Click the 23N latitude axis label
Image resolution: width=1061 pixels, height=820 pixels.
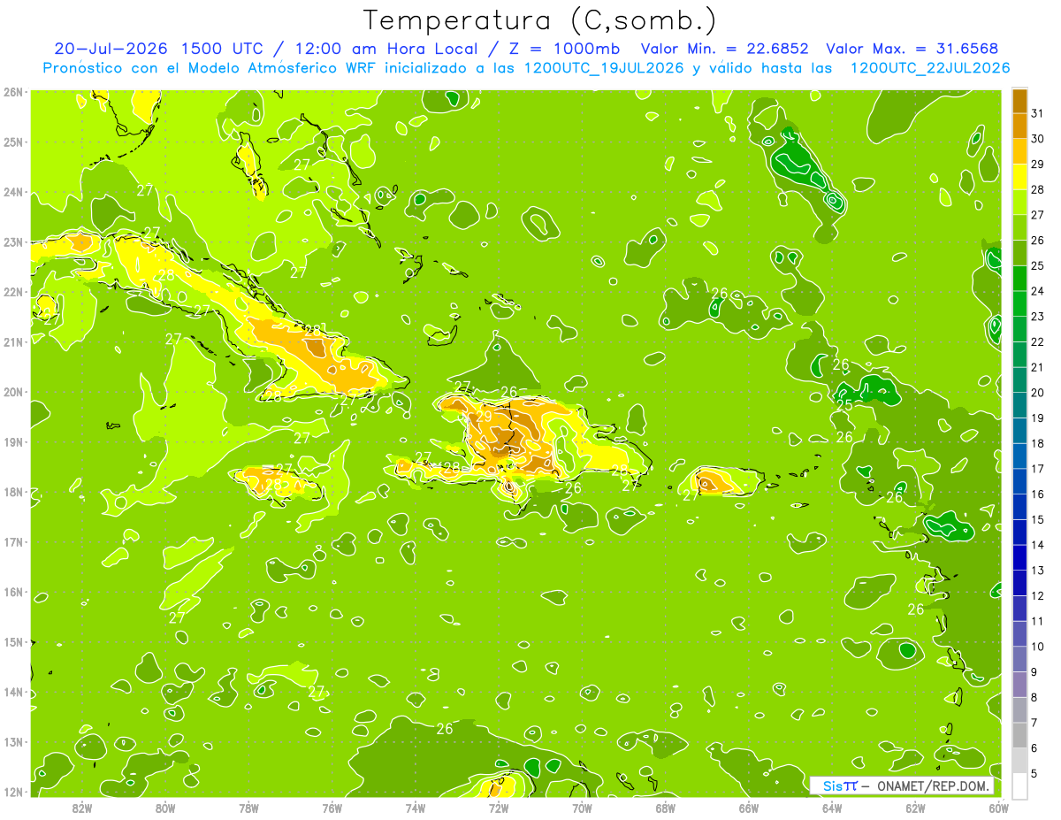pyautogui.click(x=13, y=241)
